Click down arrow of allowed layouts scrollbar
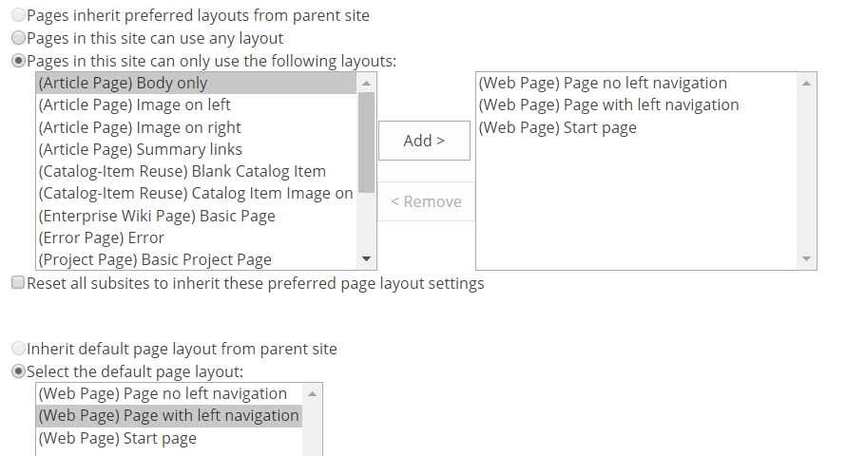Screen dimensions: 846x456 [x=807, y=259]
